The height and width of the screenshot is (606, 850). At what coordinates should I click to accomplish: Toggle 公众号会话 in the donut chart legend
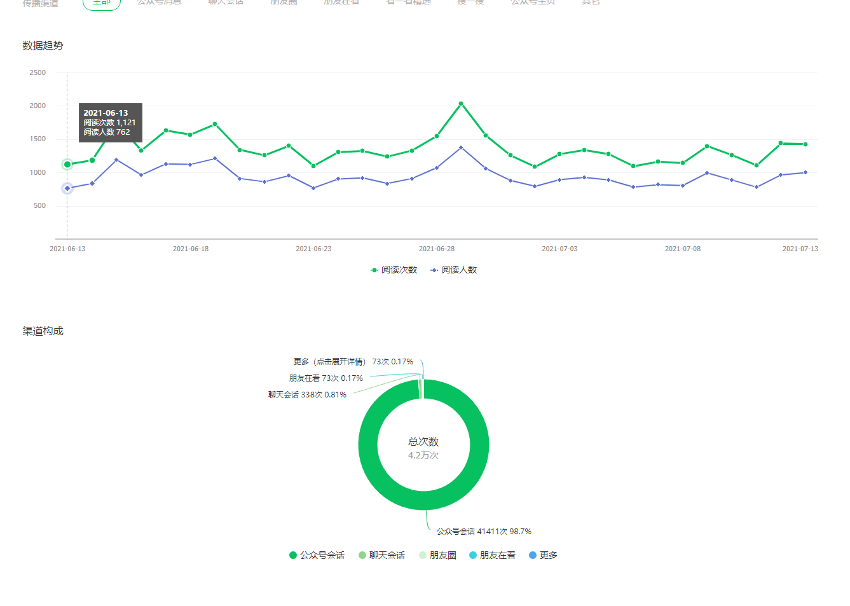[x=317, y=556]
